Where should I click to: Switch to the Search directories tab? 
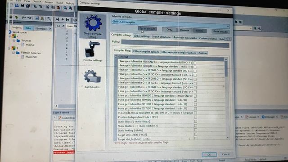(x=162, y=37)
